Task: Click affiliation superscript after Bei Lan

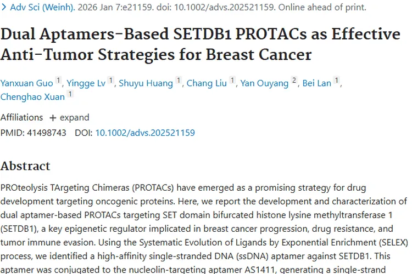Action: (x=337, y=82)
